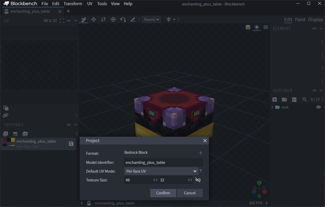The height and width of the screenshot is (207, 325).
Task: Select the Rotate tool in toolbar
Action: pyautogui.click(x=103, y=19)
